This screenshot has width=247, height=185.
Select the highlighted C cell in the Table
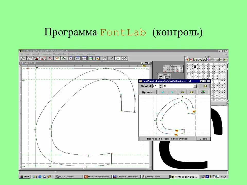click(x=195, y=67)
